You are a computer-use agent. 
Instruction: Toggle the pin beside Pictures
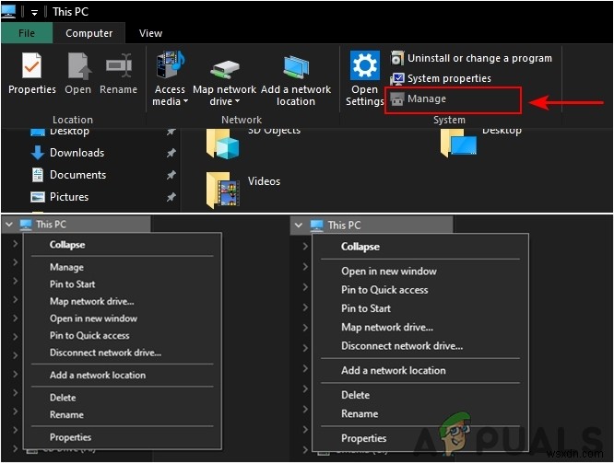(x=171, y=197)
